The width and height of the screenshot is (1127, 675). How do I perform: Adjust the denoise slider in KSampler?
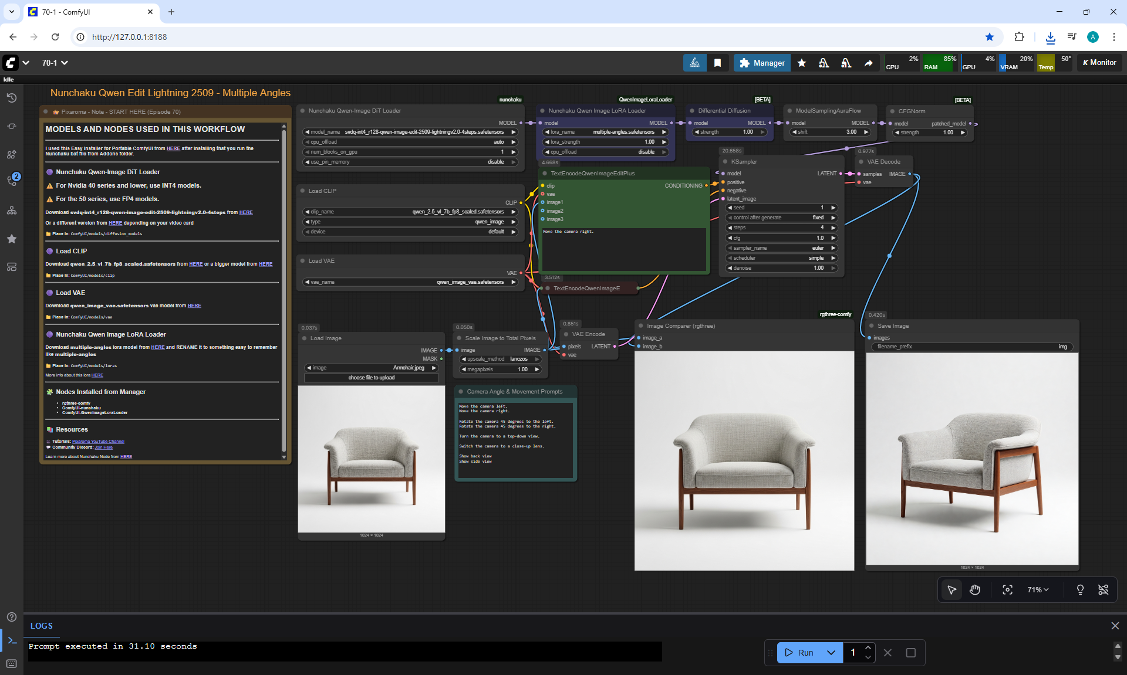pos(781,268)
